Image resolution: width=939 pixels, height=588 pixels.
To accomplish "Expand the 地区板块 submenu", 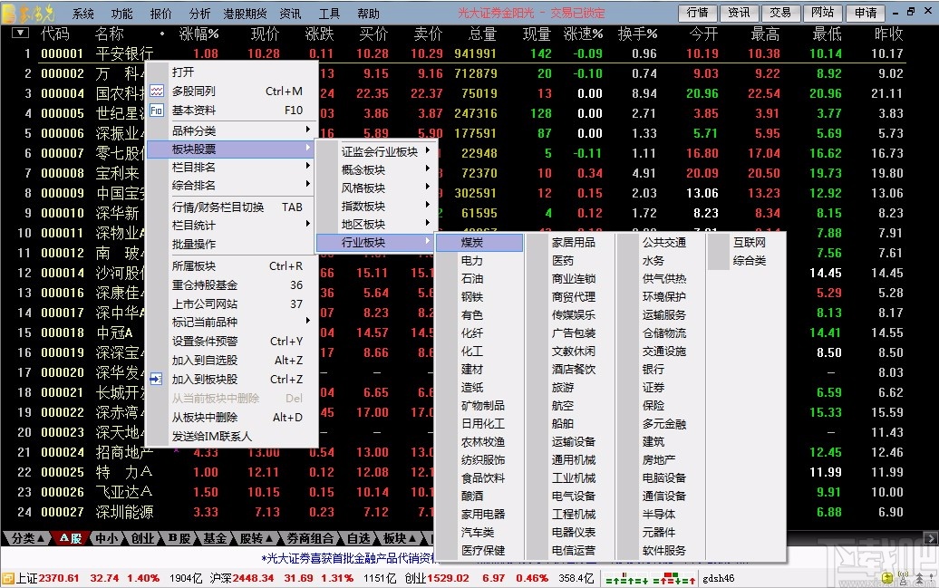I will 363,224.
